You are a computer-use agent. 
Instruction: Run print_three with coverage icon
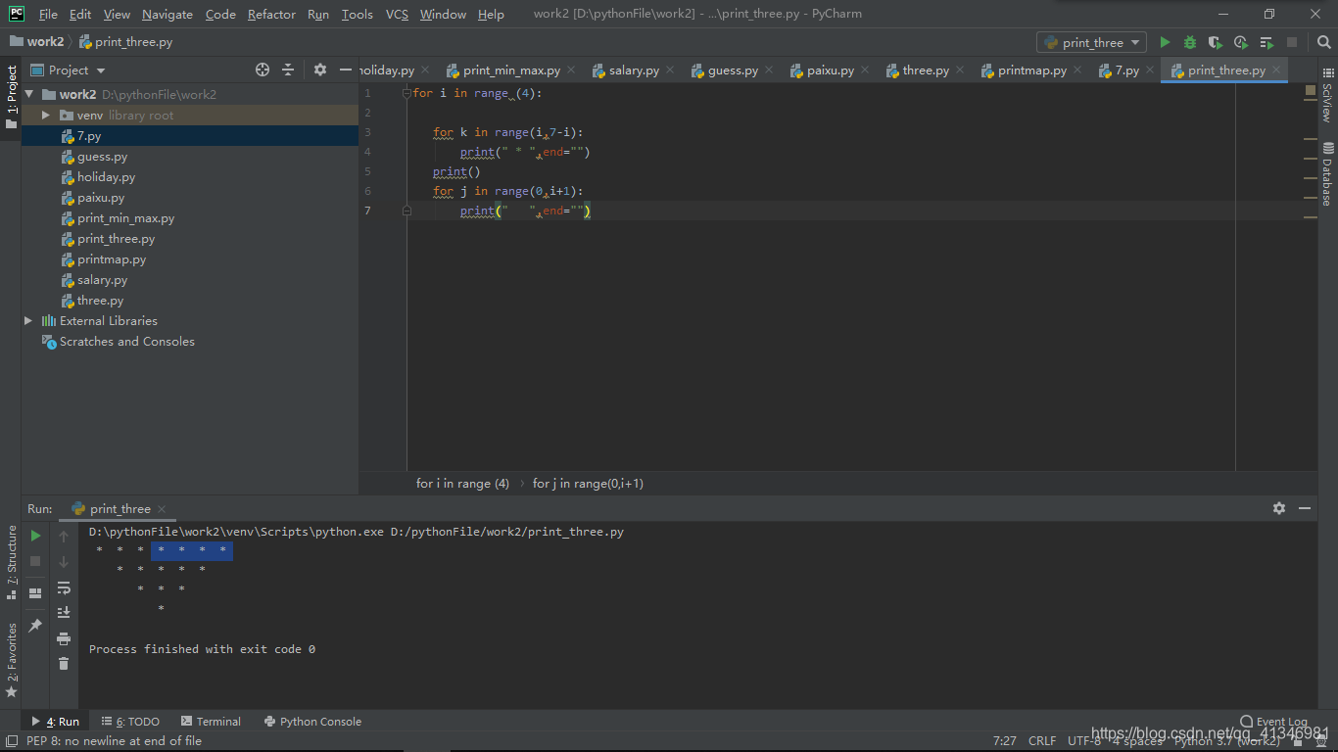(x=1216, y=42)
